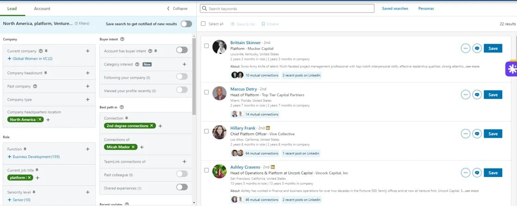Image resolution: width=517 pixels, height=206 pixels.
Task: Open Saved searches
Action: (x=395, y=9)
